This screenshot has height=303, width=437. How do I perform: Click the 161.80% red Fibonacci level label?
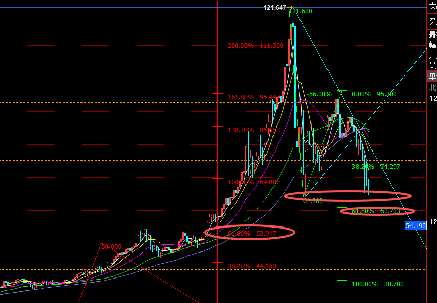click(x=241, y=97)
